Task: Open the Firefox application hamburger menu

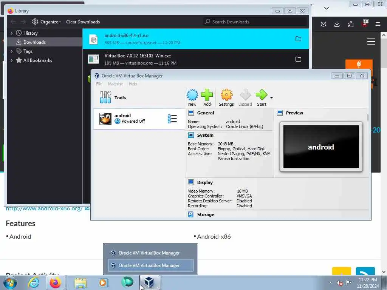Action: 378,24
